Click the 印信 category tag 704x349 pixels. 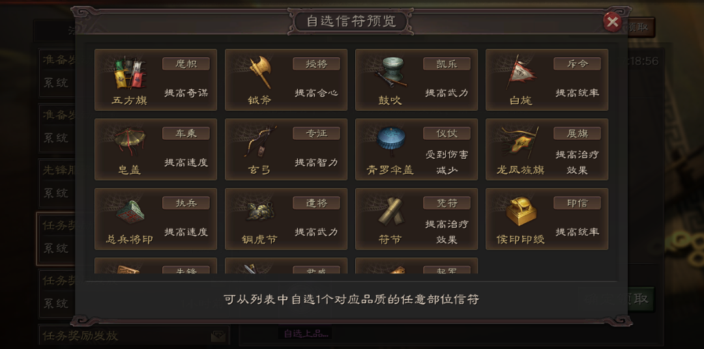(577, 202)
